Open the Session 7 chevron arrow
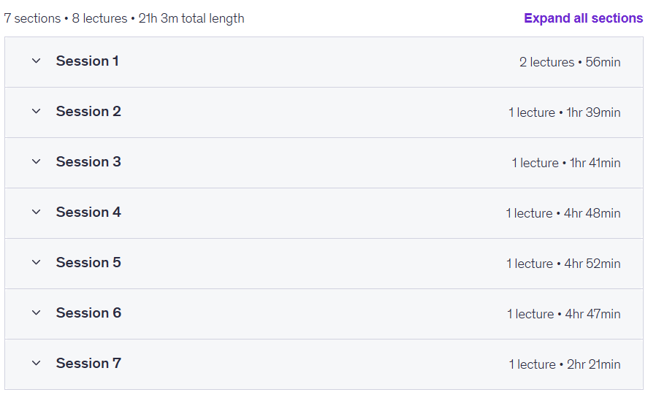The height and width of the screenshot is (395, 648). tap(37, 364)
